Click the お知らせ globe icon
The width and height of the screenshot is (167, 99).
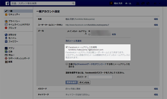[6, 35]
